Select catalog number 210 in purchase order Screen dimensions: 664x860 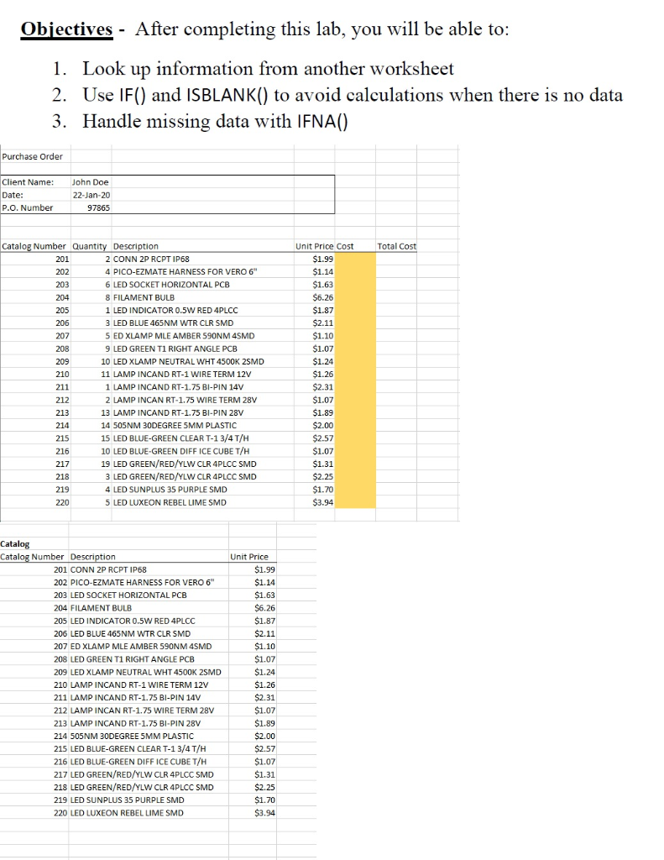pos(62,374)
